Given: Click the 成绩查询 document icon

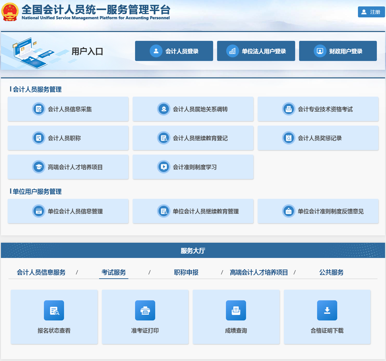Looking at the screenshot, I should pyautogui.click(x=236, y=310).
